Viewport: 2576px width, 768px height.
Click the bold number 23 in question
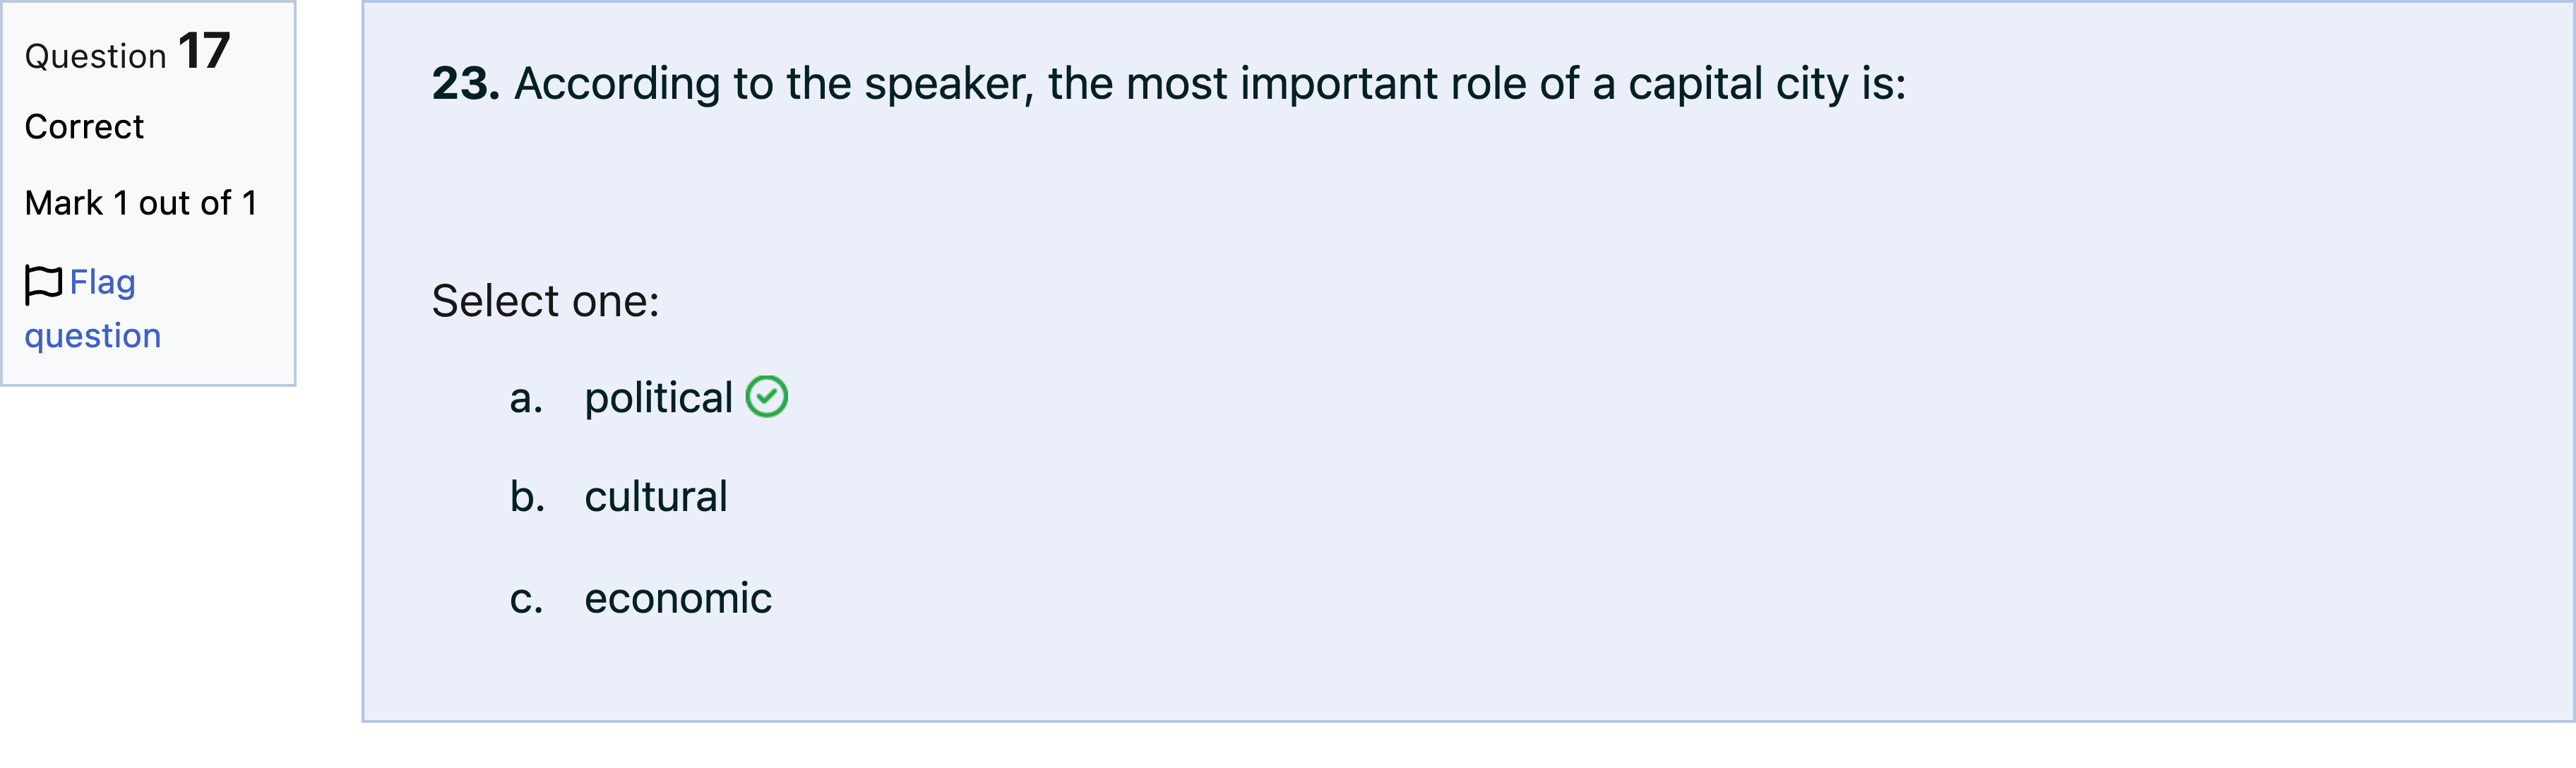(x=466, y=83)
